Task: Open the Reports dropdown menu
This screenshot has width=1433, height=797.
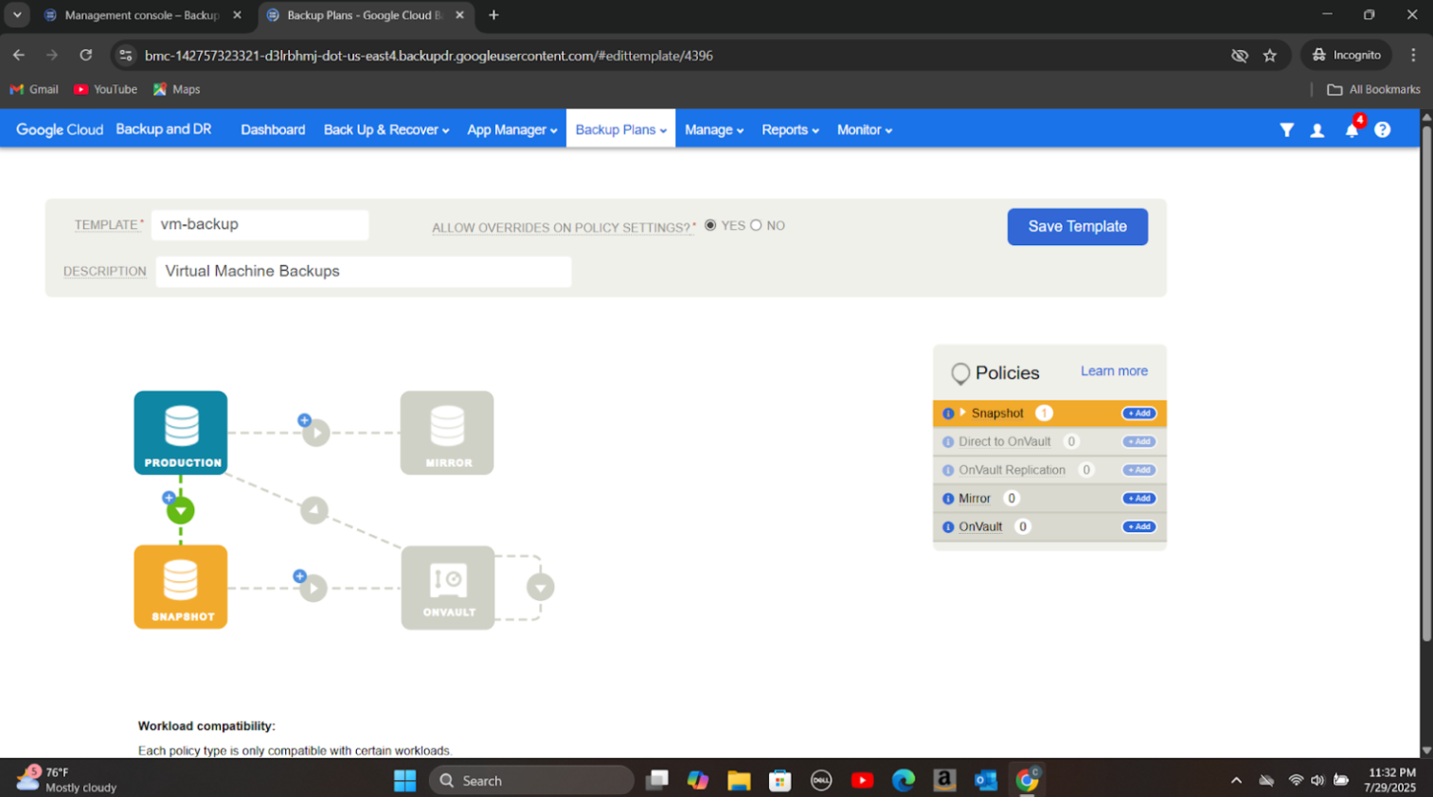Action: 790,130
